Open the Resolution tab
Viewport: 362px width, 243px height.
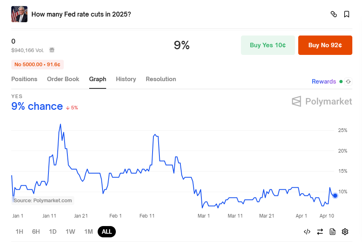pyautogui.click(x=161, y=79)
